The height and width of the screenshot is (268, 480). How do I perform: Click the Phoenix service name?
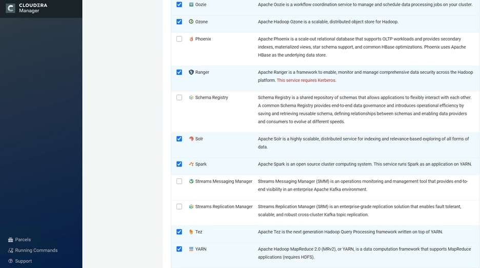tap(203, 39)
